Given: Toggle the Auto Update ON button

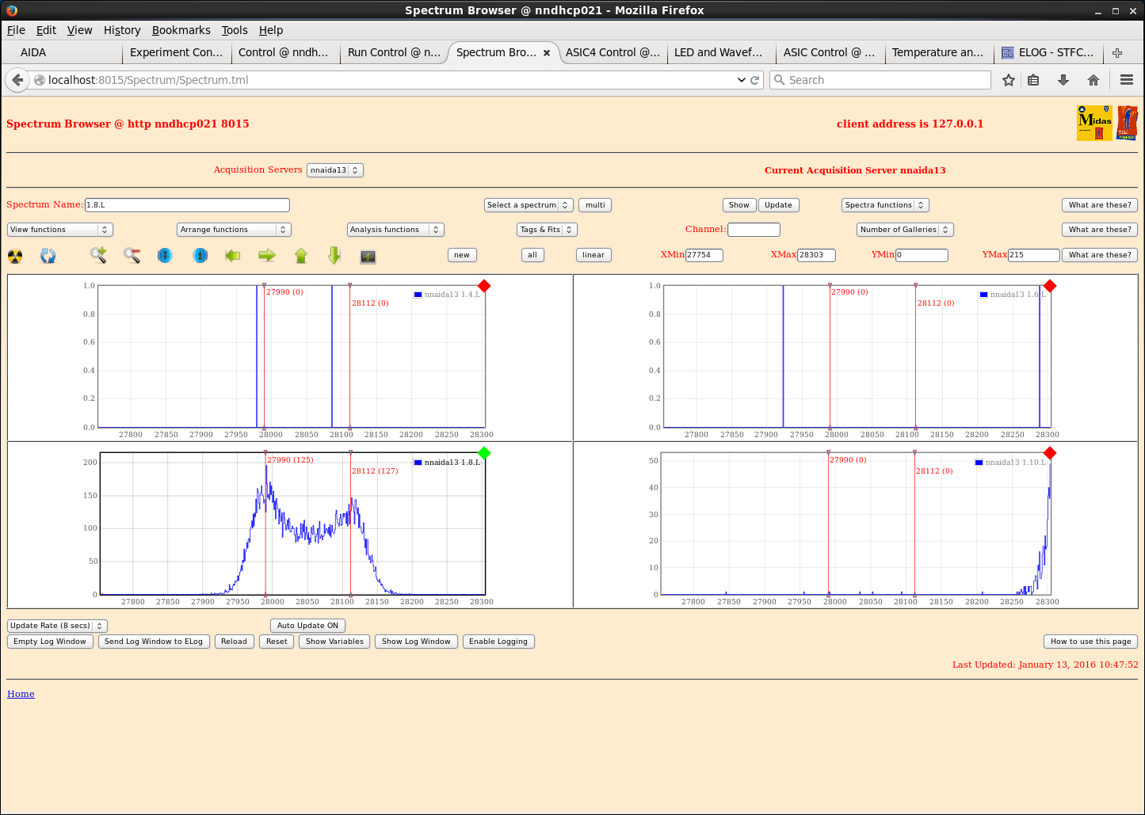Looking at the screenshot, I should coord(307,626).
